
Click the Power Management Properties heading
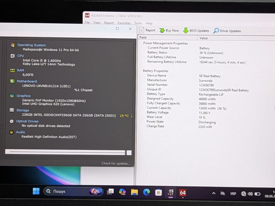[x=165, y=43]
